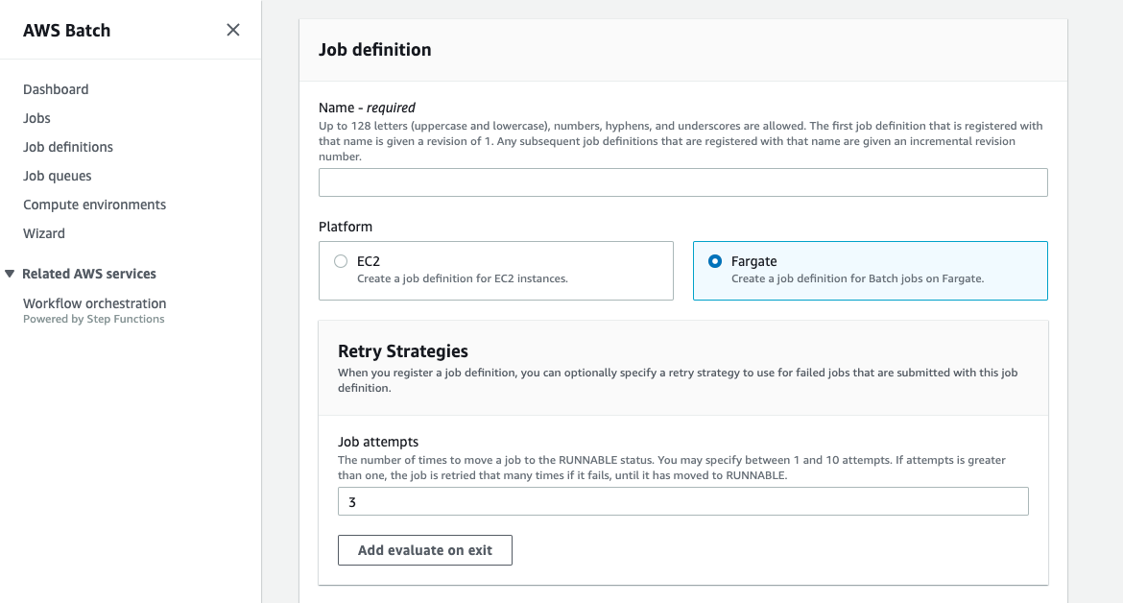
Task: Open Compute environments page
Action: tap(95, 205)
